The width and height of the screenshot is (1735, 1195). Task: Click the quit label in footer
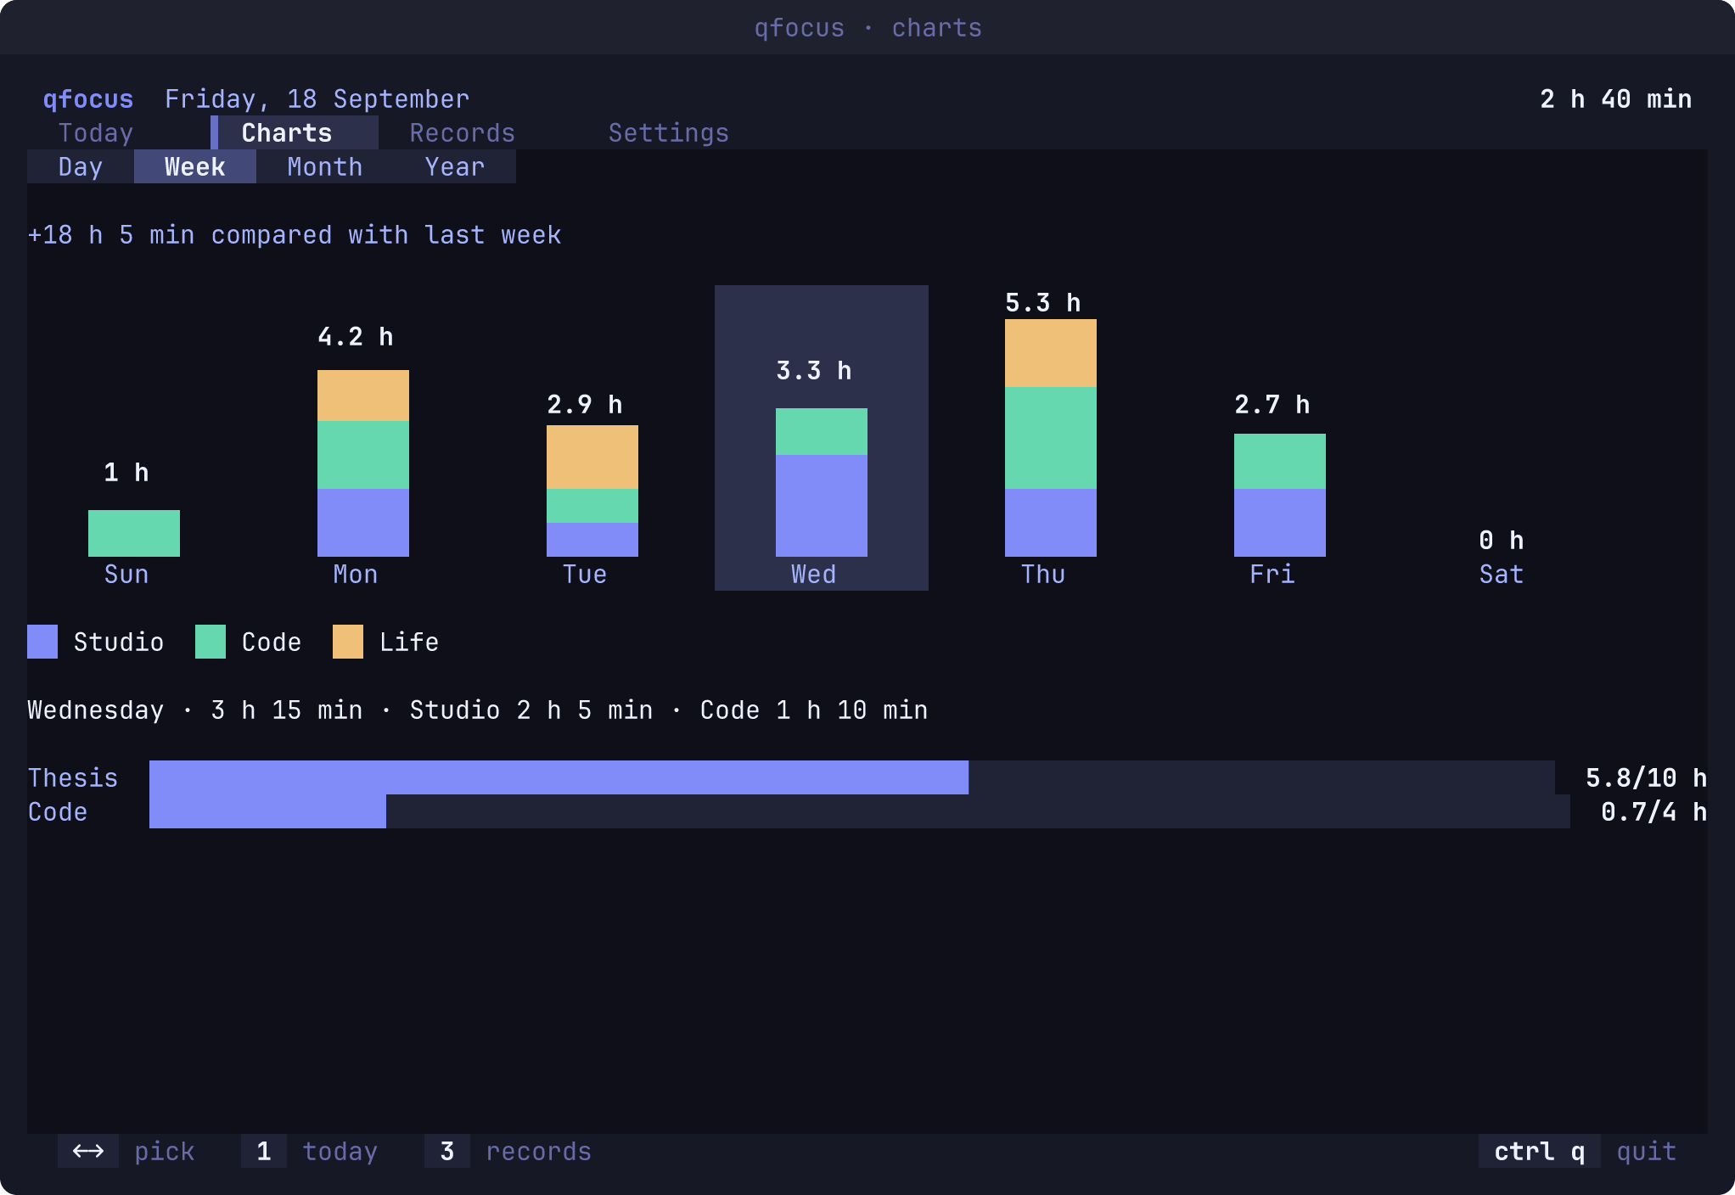1647,1152
